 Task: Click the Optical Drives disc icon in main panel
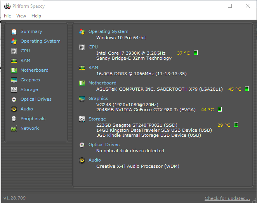point(82,145)
